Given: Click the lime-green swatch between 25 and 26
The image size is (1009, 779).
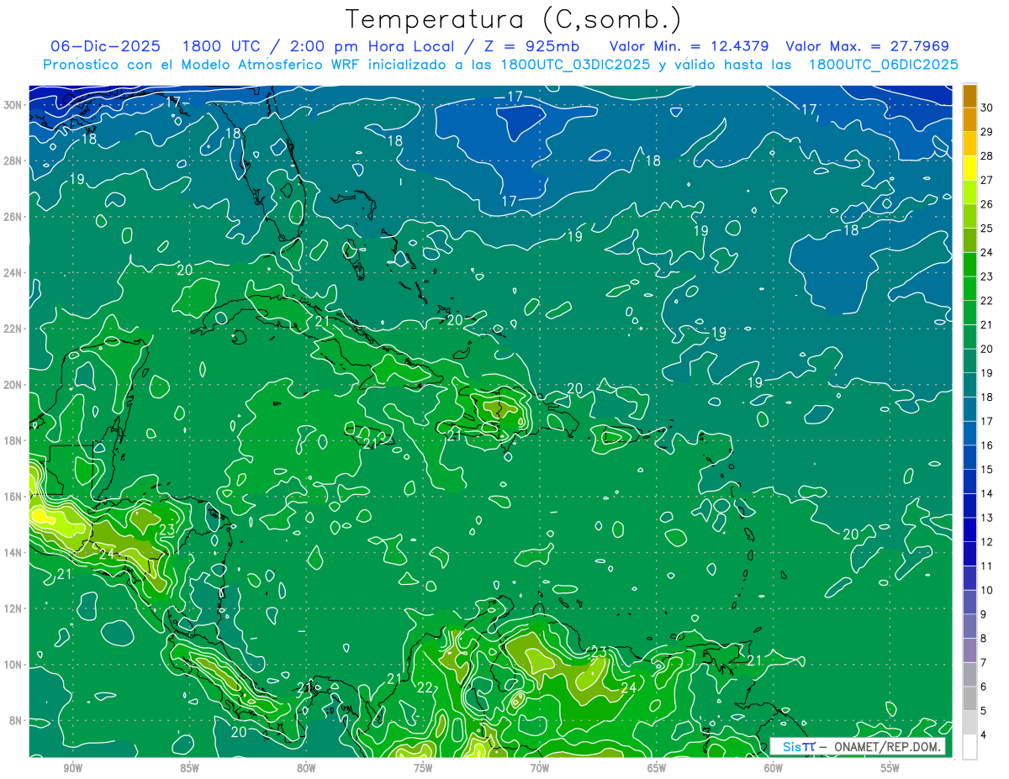Looking at the screenshot, I should (x=970, y=217).
